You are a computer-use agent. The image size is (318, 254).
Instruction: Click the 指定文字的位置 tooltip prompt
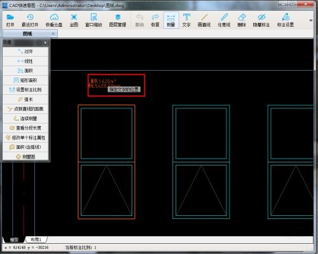[x=124, y=89]
